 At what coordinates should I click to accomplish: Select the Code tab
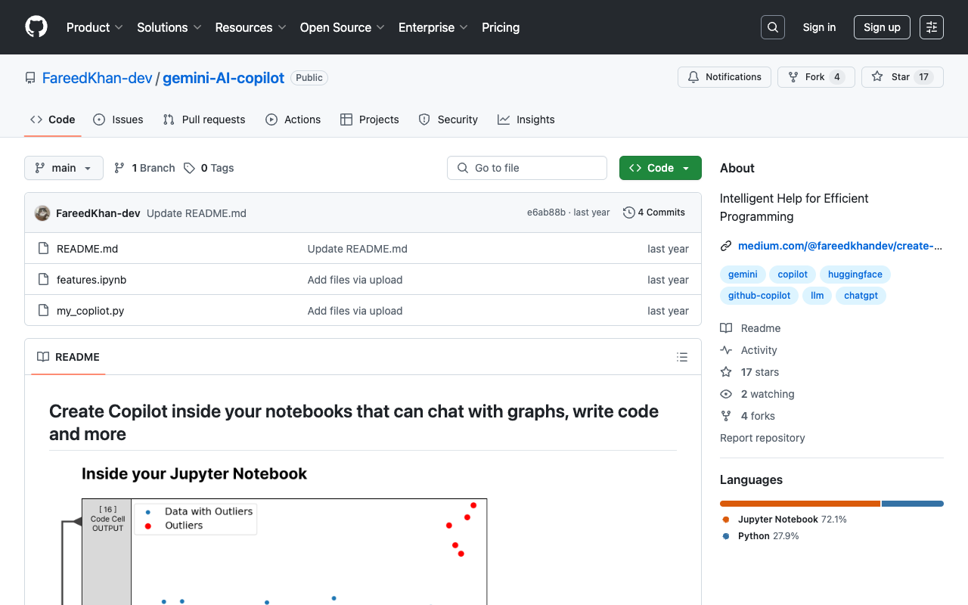[53, 119]
